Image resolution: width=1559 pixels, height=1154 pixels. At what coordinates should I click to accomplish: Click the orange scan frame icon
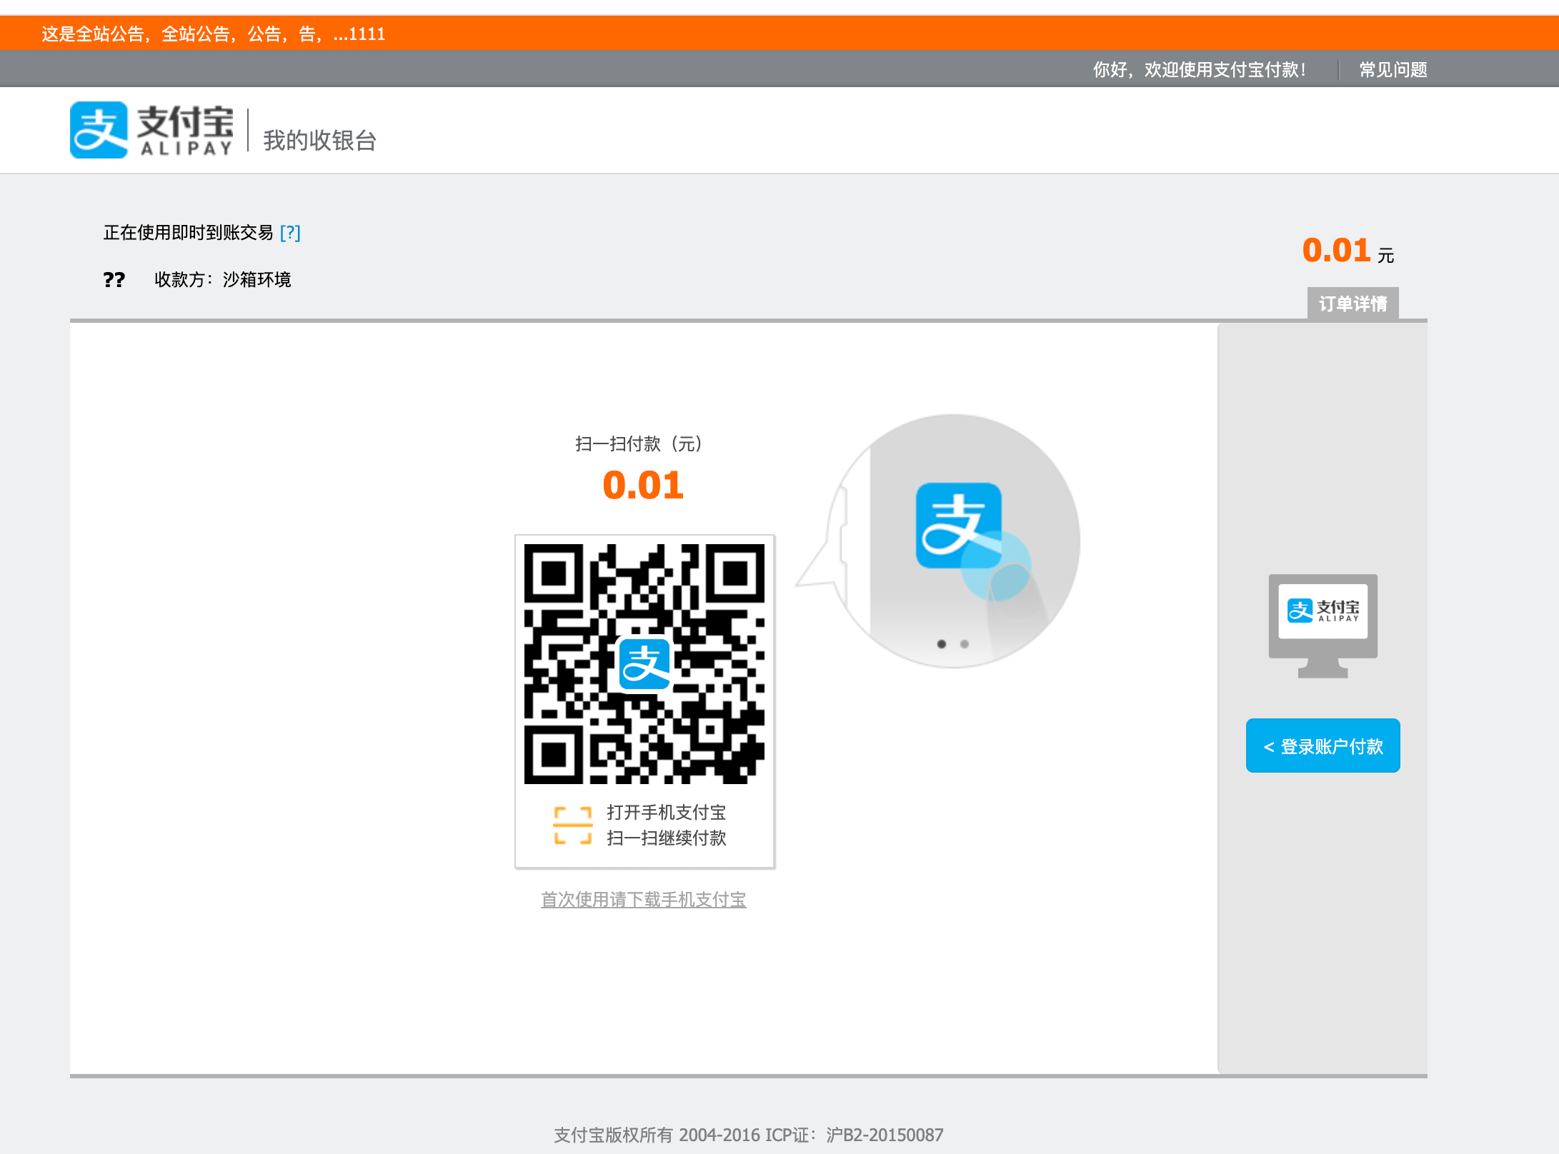[573, 826]
